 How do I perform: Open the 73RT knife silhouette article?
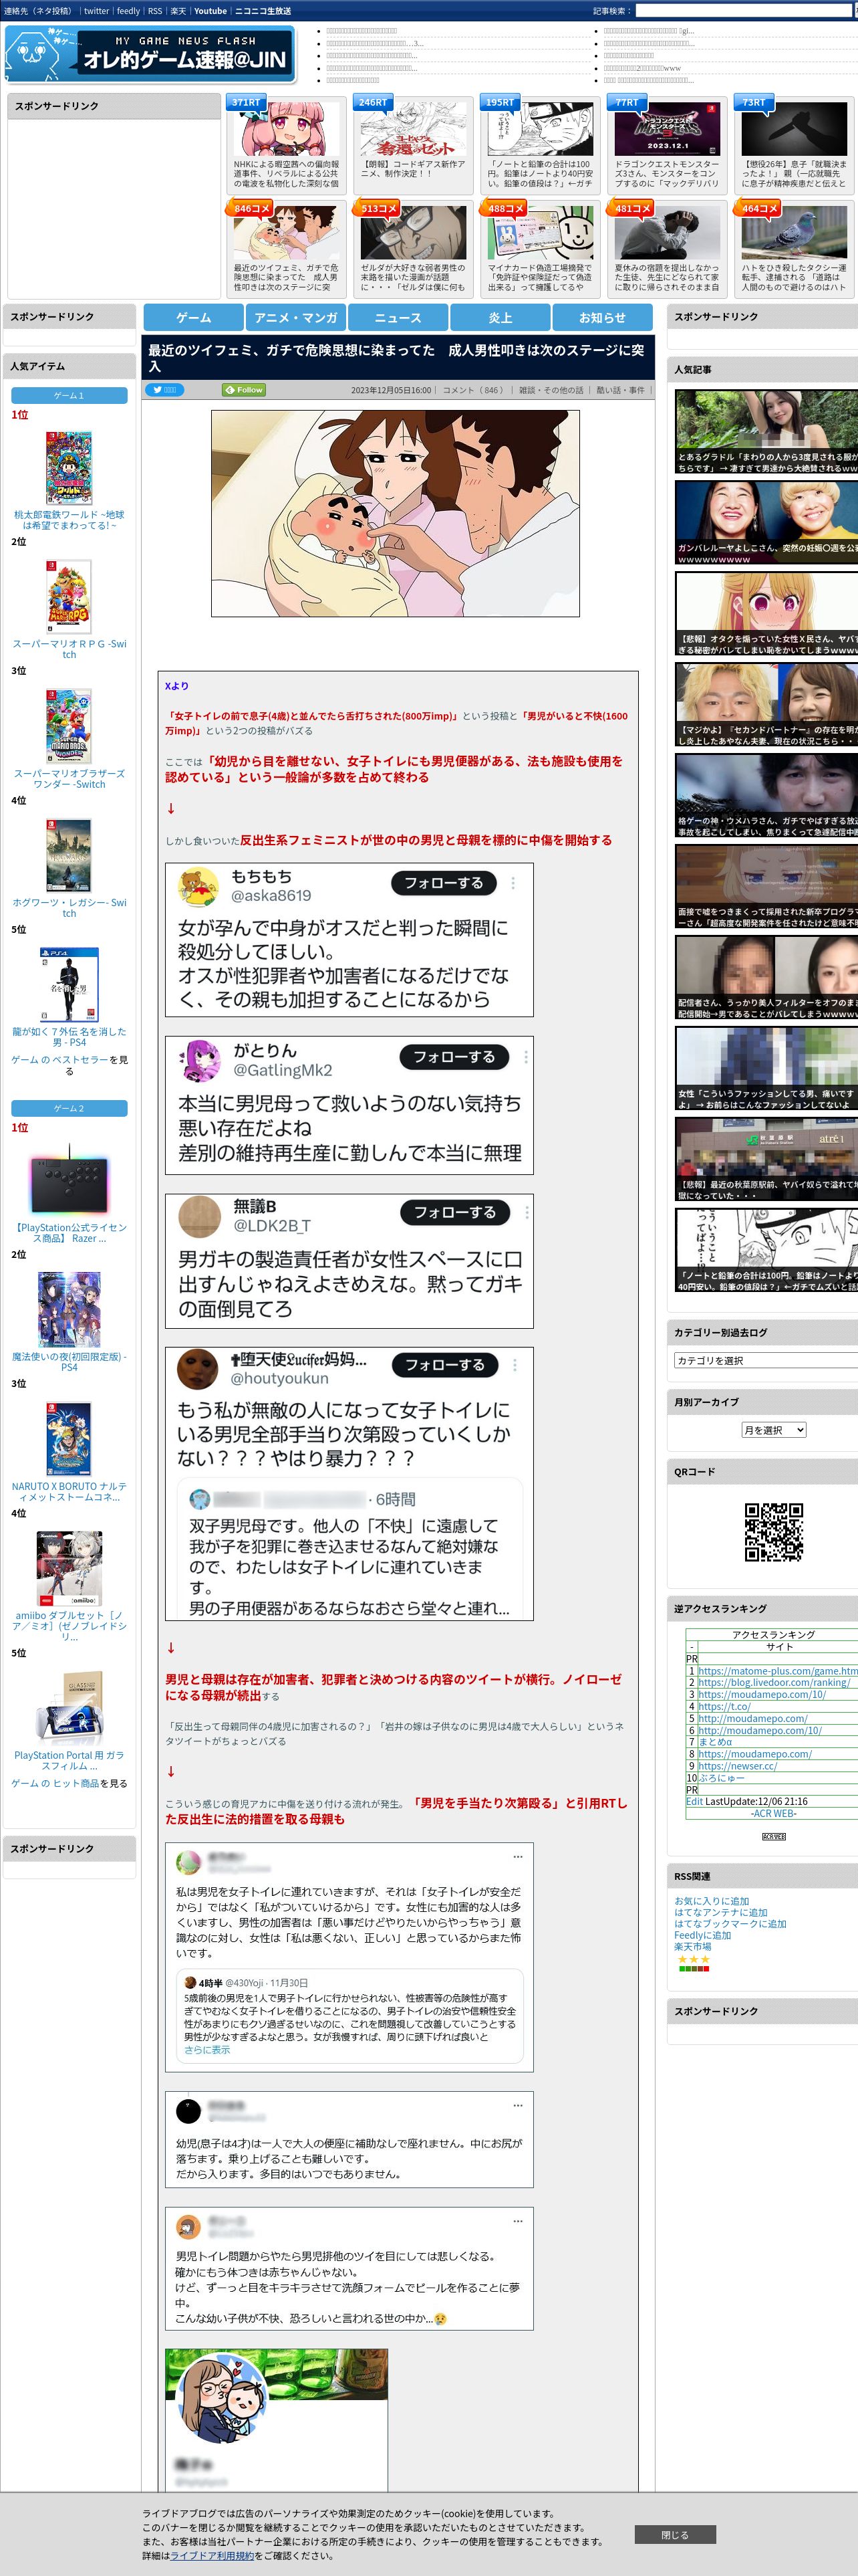[794, 128]
